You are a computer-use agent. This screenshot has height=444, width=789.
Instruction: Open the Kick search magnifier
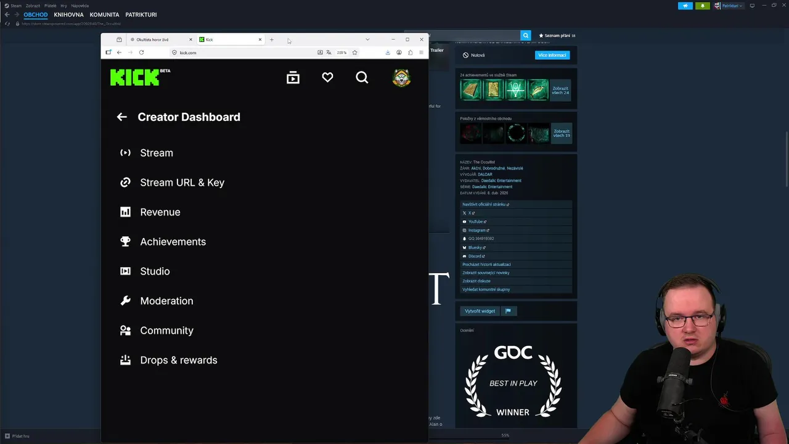click(362, 77)
